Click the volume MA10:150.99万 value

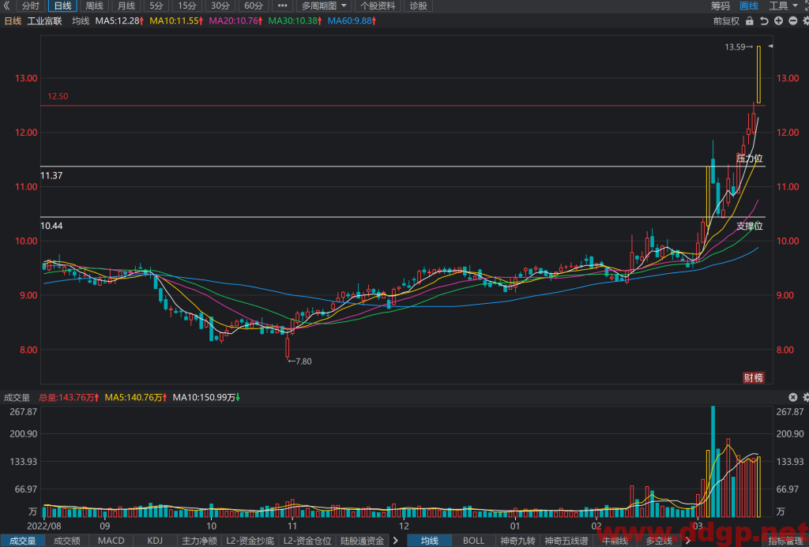206,398
